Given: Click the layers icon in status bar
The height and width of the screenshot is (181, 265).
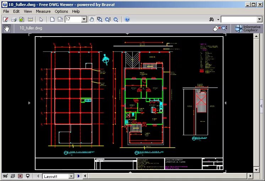Looking at the screenshot, I should 13,176.
